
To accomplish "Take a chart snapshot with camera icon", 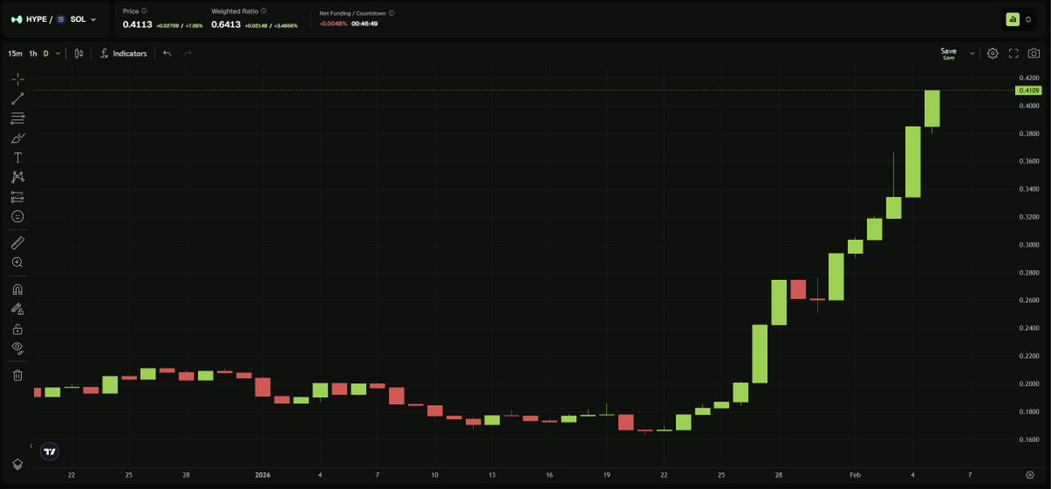I will (1033, 53).
